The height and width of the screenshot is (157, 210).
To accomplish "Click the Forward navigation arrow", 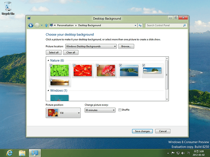I will (37, 25).
